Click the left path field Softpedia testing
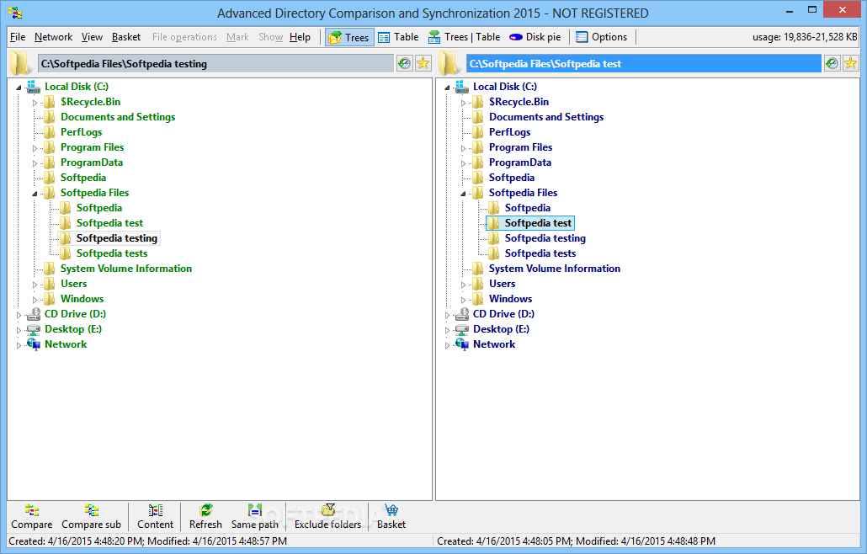The height and width of the screenshot is (554, 867). 215,64
